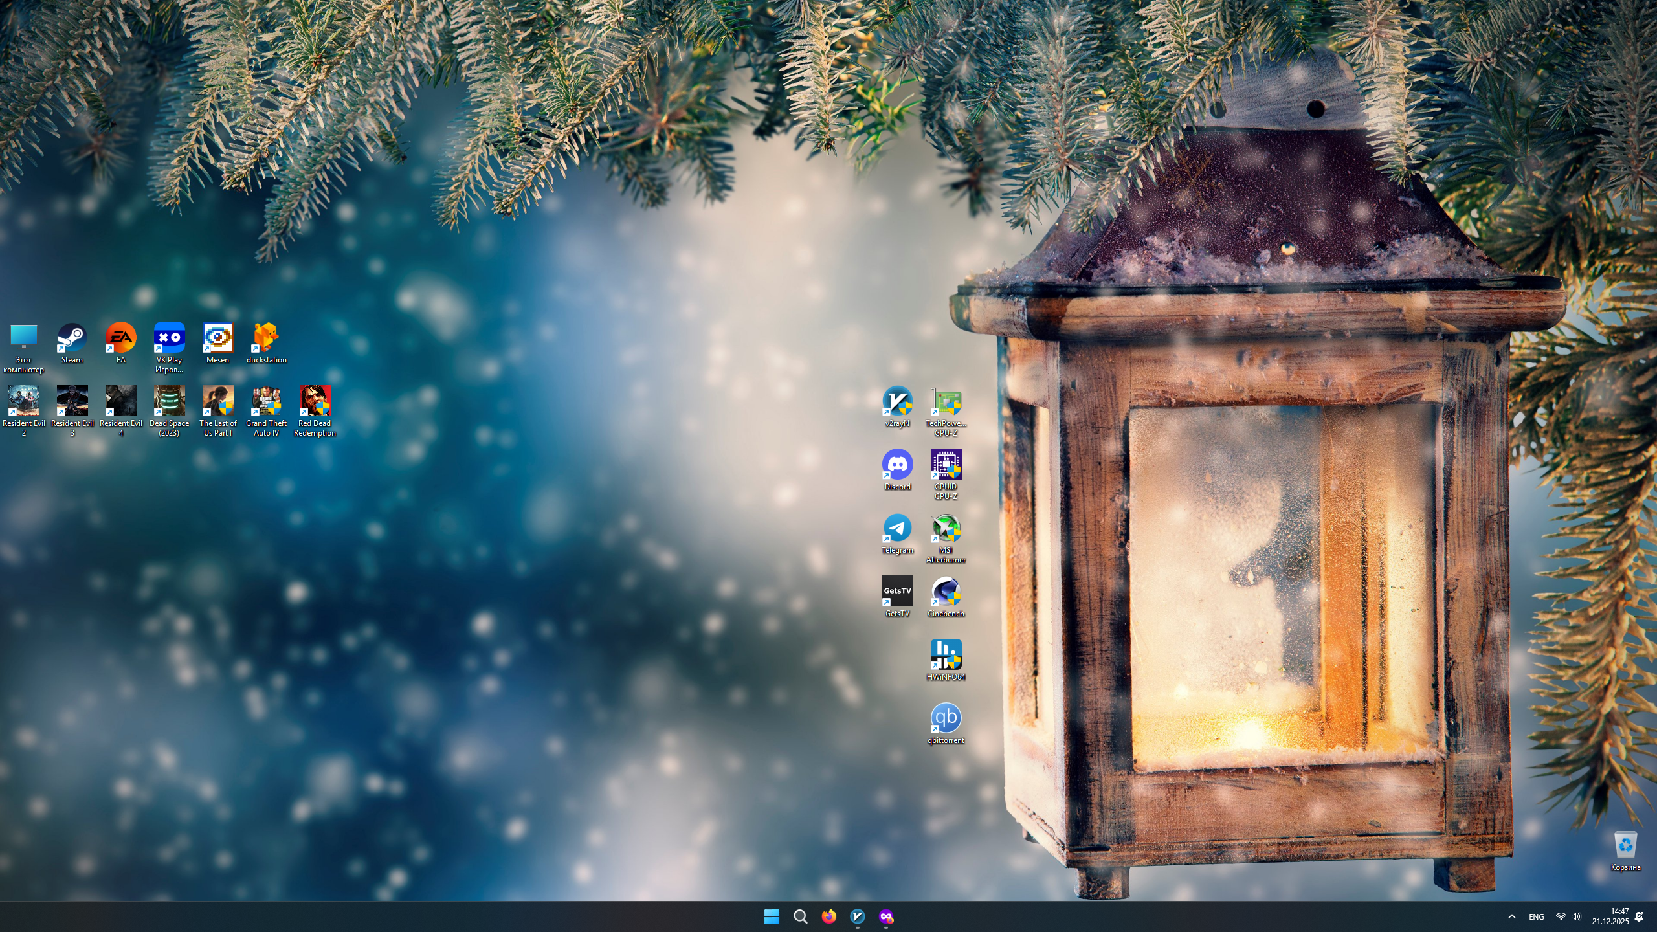Click the Mesen emulator icon
Screen dimensions: 1657x932
coord(217,338)
